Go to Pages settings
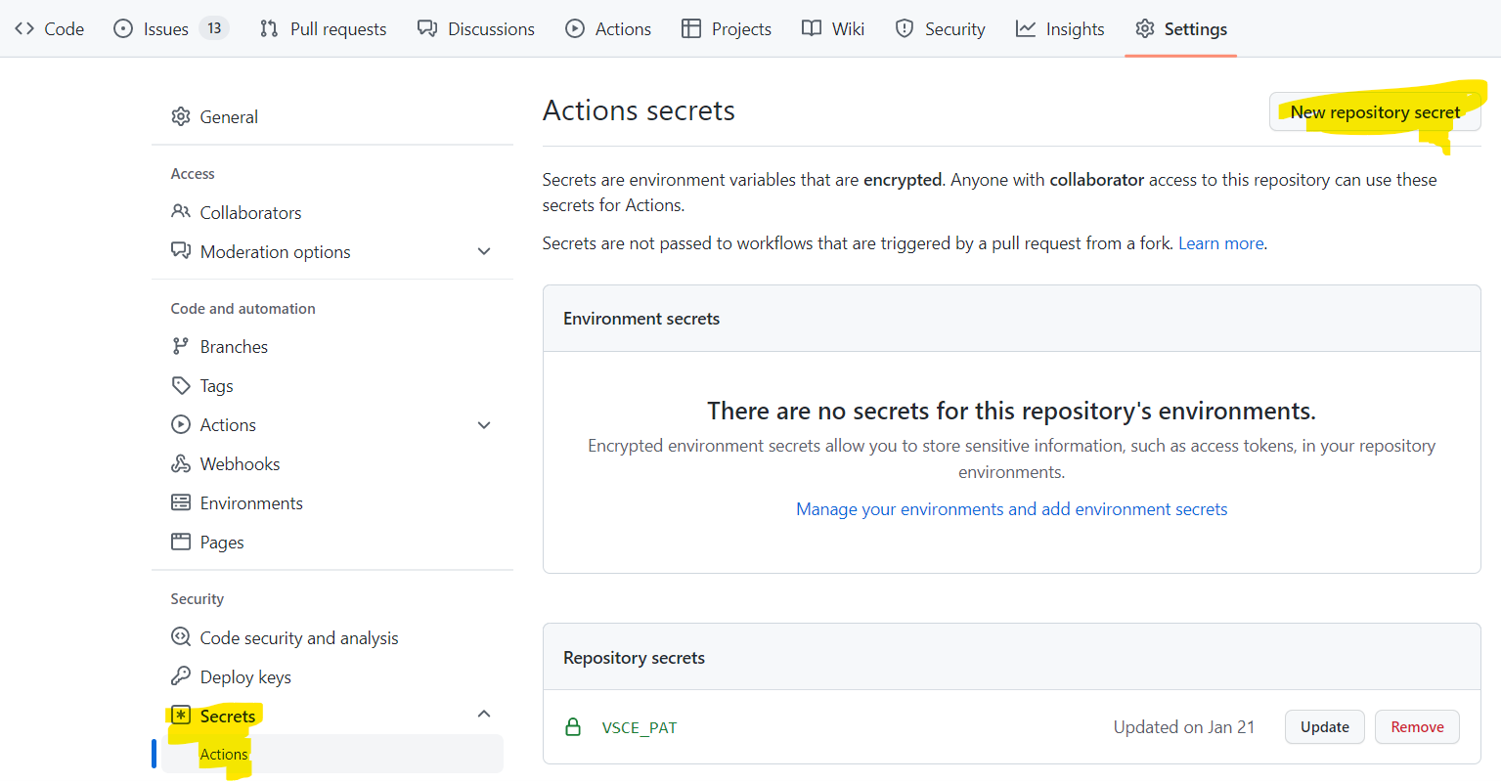This screenshot has width=1501, height=783. pos(332,542)
